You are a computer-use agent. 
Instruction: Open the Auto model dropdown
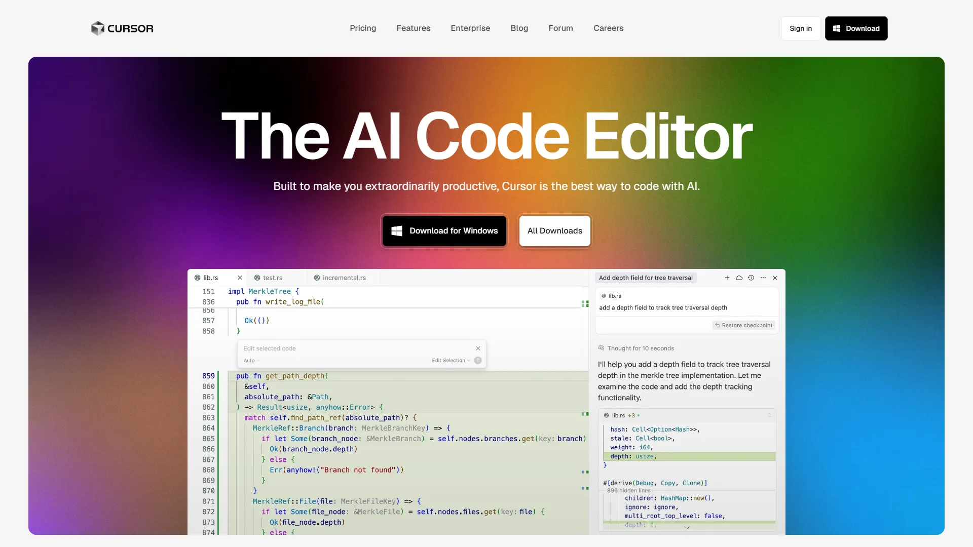[x=251, y=360]
